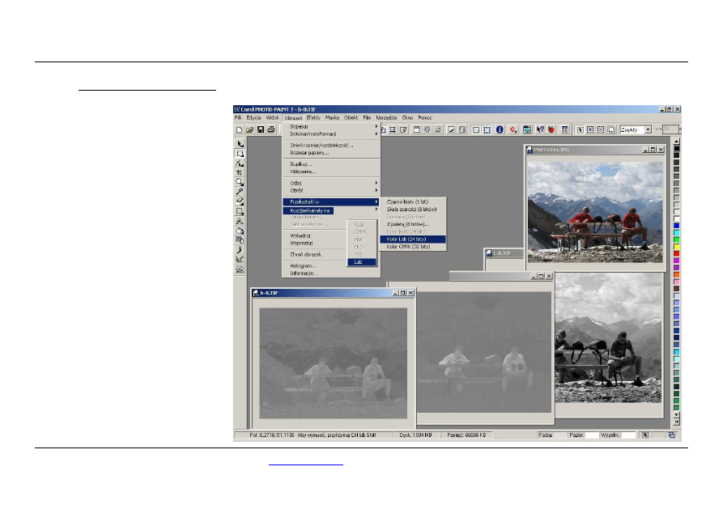Click the New document icon in toolbar
Image resolution: width=723 pixels, height=509 pixels.
click(240, 129)
